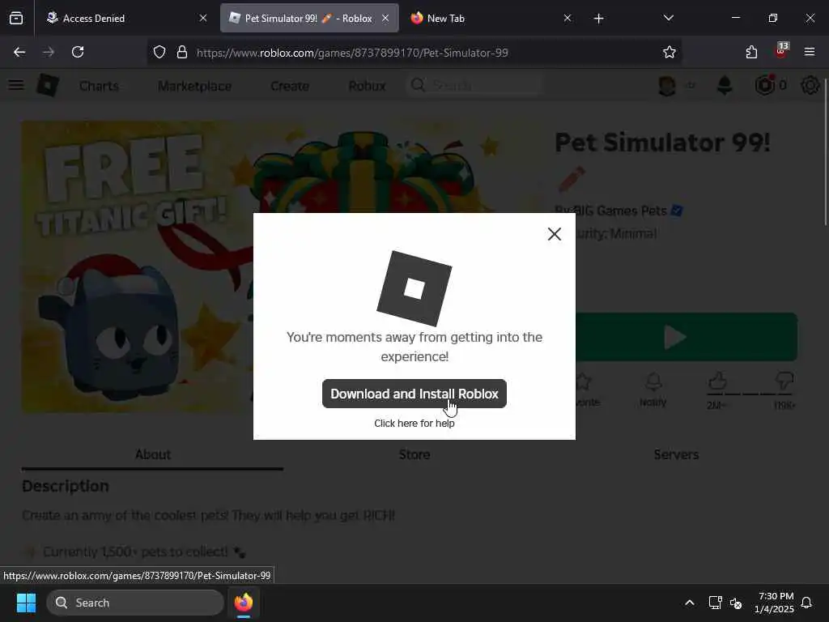Screen dimensions: 829x622
Task: Click the extension icon with badge 13
Action: pyautogui.click(x=780, y=52)
